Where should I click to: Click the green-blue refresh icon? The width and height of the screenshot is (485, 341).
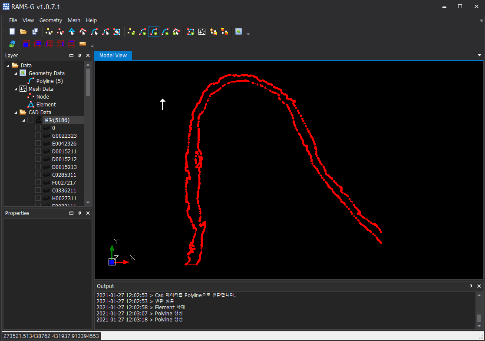[12, 44]
